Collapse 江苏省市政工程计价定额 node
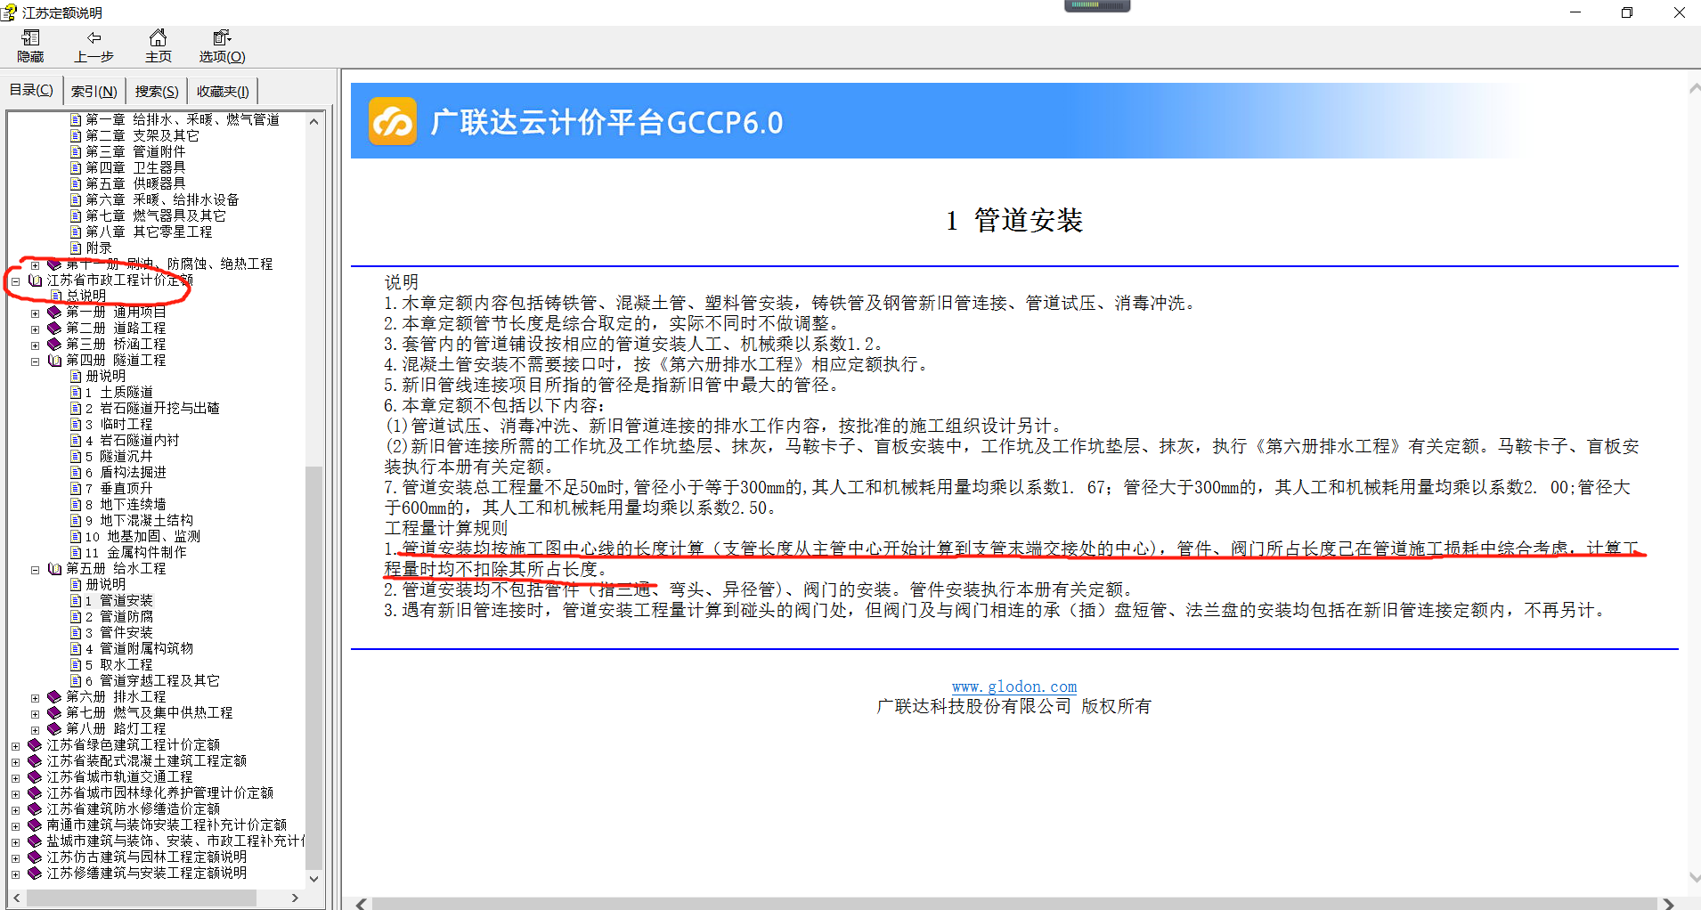 coord(15,281)
